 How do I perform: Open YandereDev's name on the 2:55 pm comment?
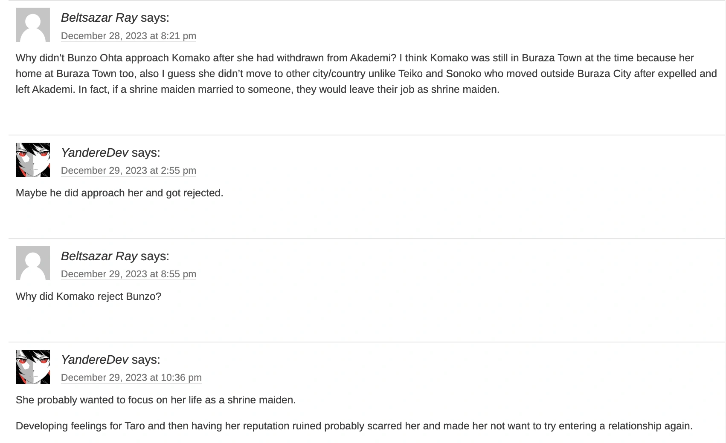(94, 153)
